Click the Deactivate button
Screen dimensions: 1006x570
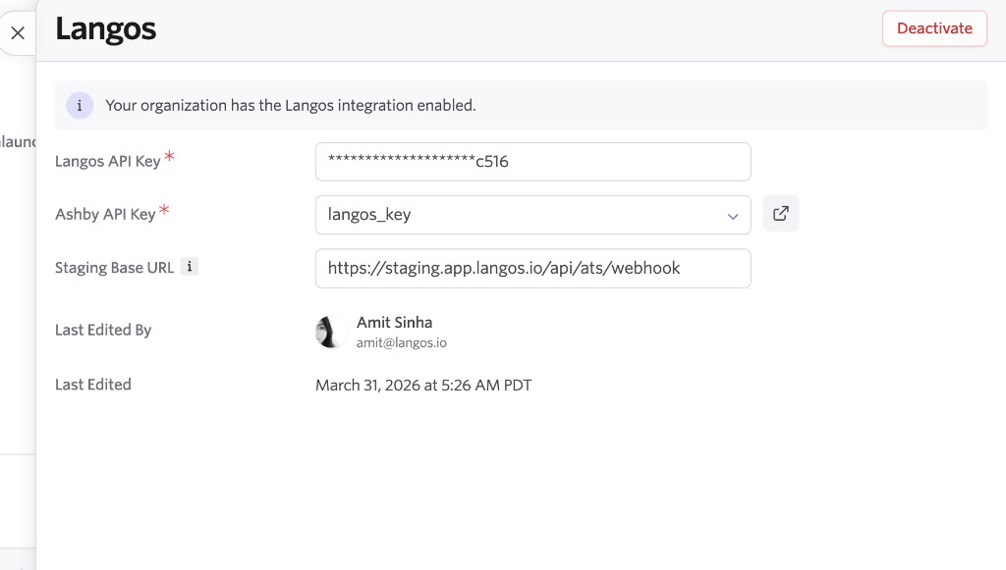pyautogui.click(x=934, y=28)
